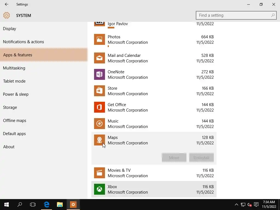Click the Xbox app icon
The width and height of the screenshot is (280, 210).
100,189
